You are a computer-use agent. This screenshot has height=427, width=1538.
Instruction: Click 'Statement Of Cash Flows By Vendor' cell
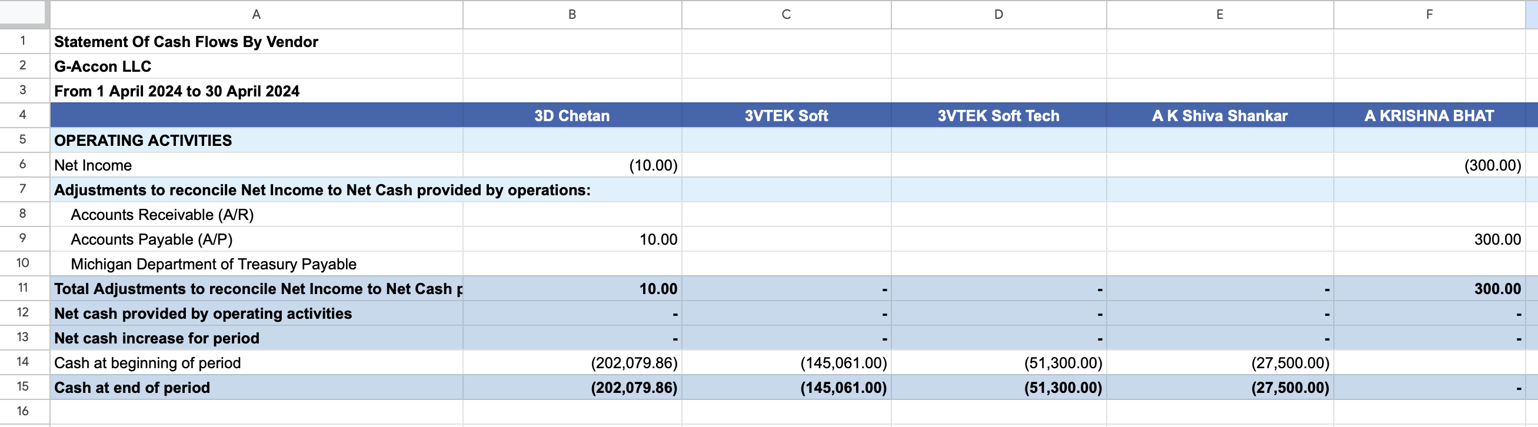click(x=256, y=42)
